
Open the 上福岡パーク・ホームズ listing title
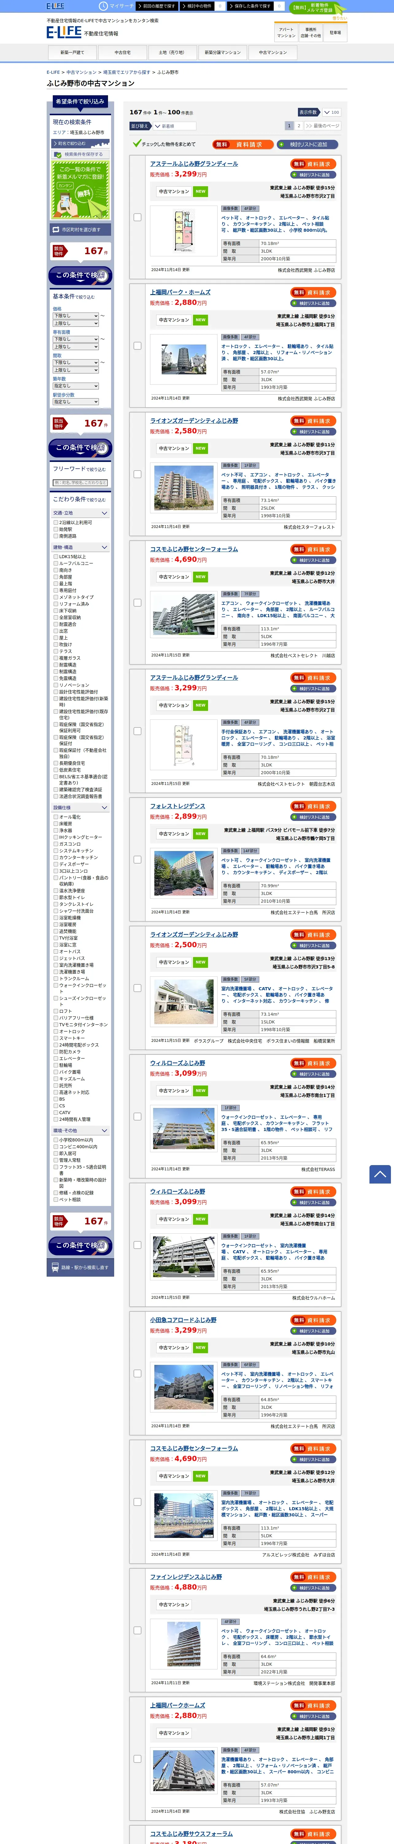coord(180,292)
